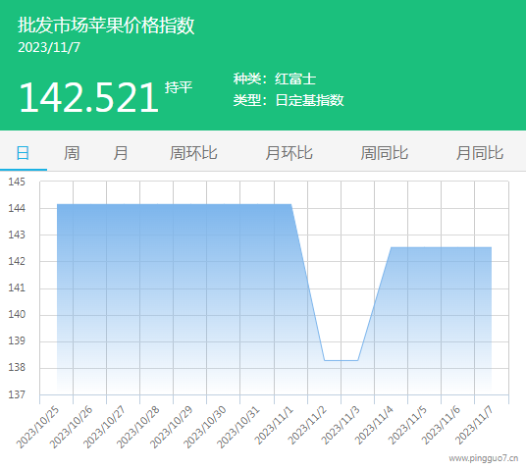The width and height of the screenshot is (526, 470).
Task: Click the 持平 status label
Action: pyautogui.click(x=179, y=87)
